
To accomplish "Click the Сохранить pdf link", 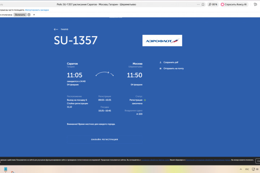I will pyautogui.click(x=171, y=62).
